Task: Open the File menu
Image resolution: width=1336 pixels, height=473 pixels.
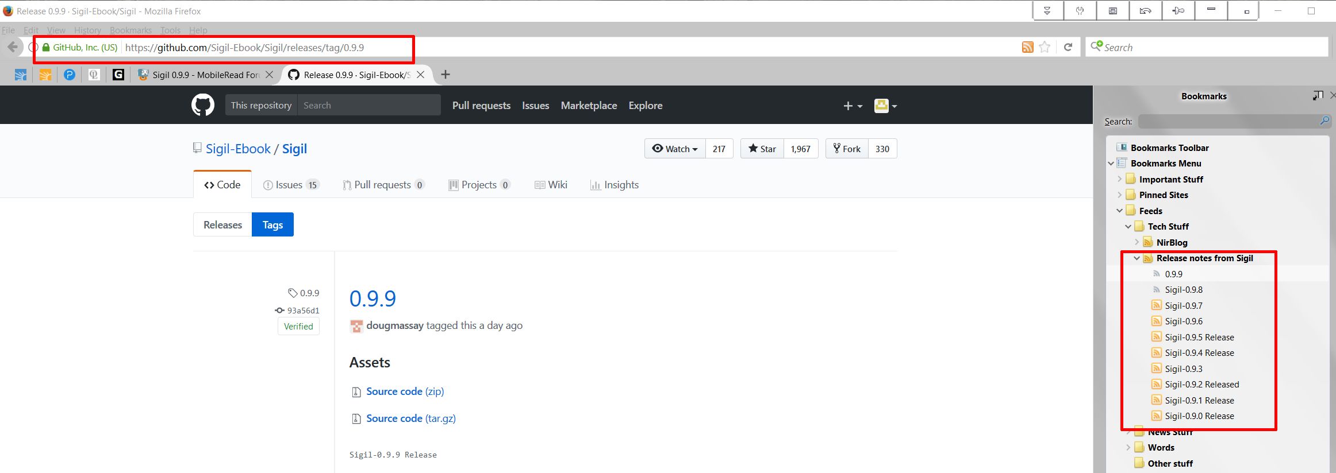Action: [9, 30]
